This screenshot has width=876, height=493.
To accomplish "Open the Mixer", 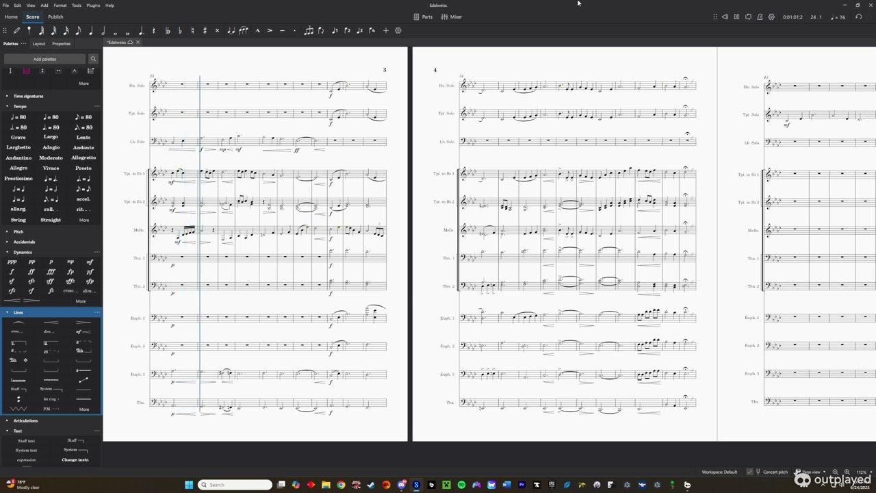I will tap(452, 17).
